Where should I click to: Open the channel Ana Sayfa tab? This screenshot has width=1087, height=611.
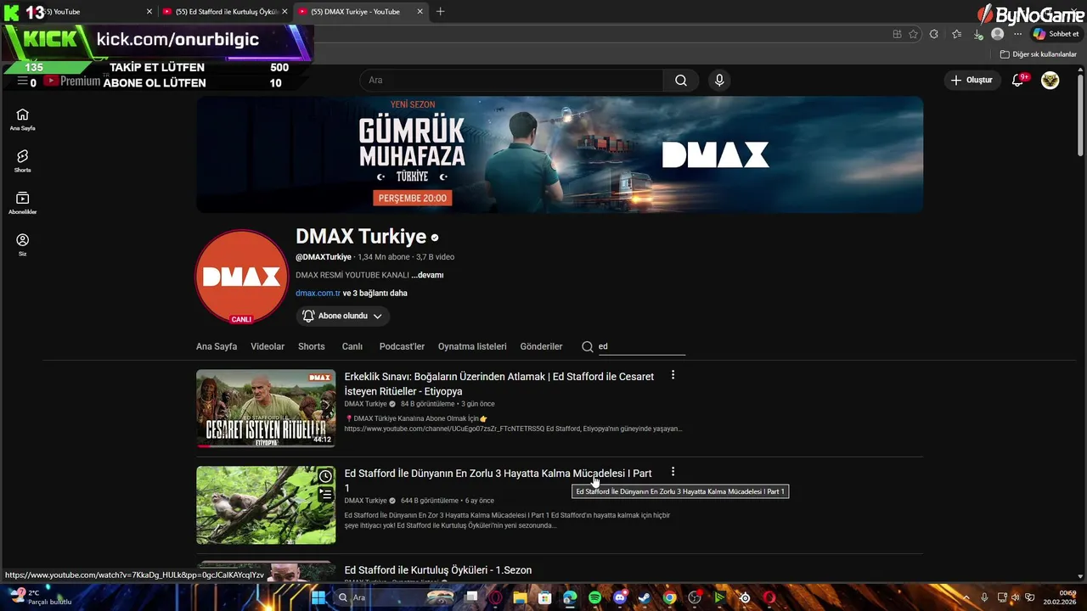tap(217, 346)
